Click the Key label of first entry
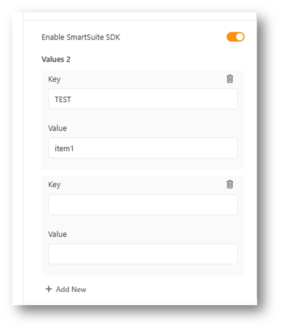Viewport: 282px width, 330px height. (x=54, y=79)
